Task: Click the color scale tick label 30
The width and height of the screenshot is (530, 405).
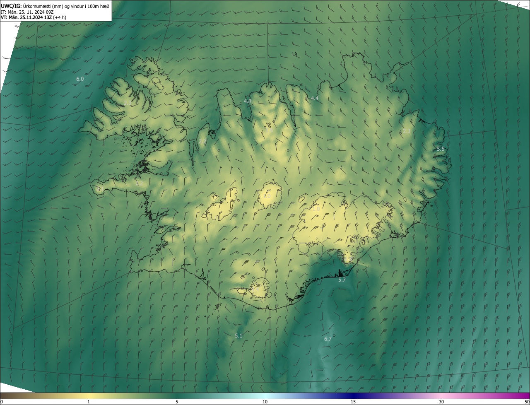Action: [x=441, y=402]
